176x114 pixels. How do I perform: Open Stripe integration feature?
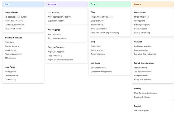(141, 17)
